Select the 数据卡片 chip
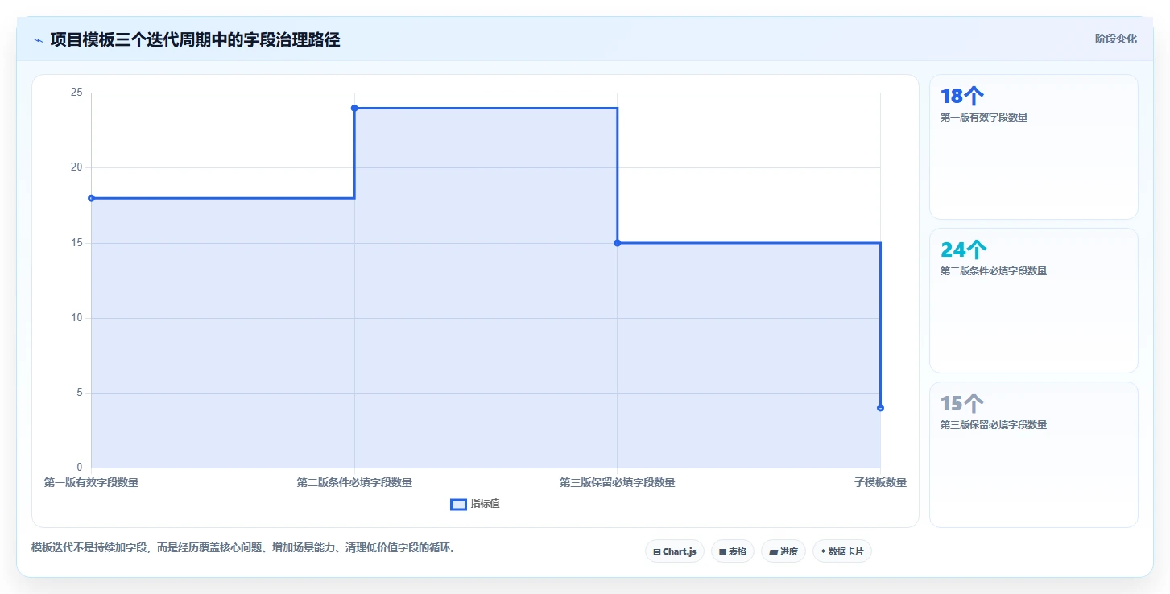Viewport: 1170px width, 594px height. [841, 551]
